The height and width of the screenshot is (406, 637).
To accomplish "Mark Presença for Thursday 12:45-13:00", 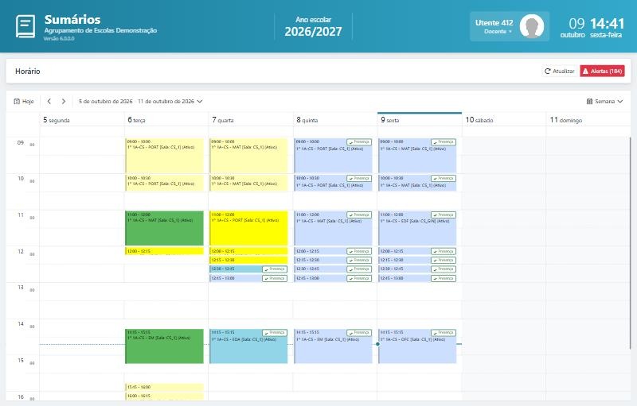I will click(359, 278).
